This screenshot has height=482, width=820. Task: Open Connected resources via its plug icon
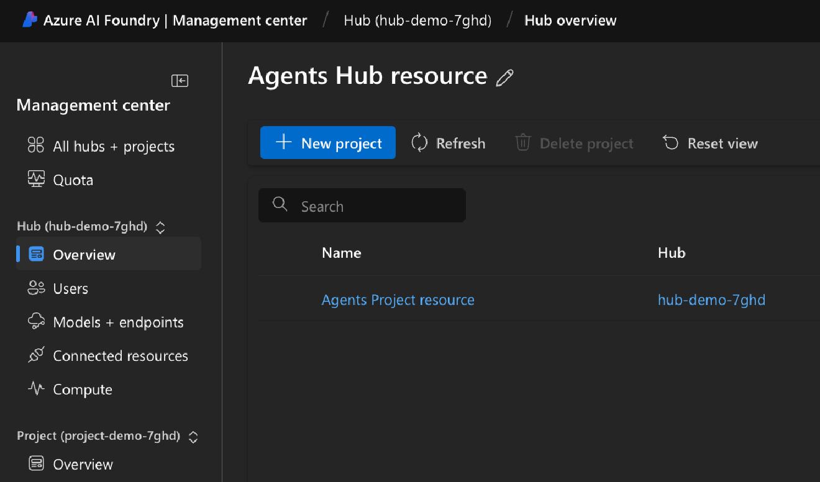pyautogui.click(x=35, y=355)
